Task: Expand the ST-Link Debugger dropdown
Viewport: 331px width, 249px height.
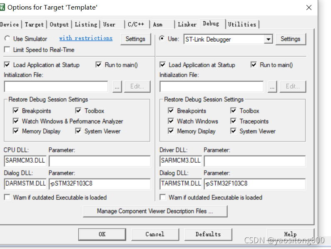Action: coord(268,39)
